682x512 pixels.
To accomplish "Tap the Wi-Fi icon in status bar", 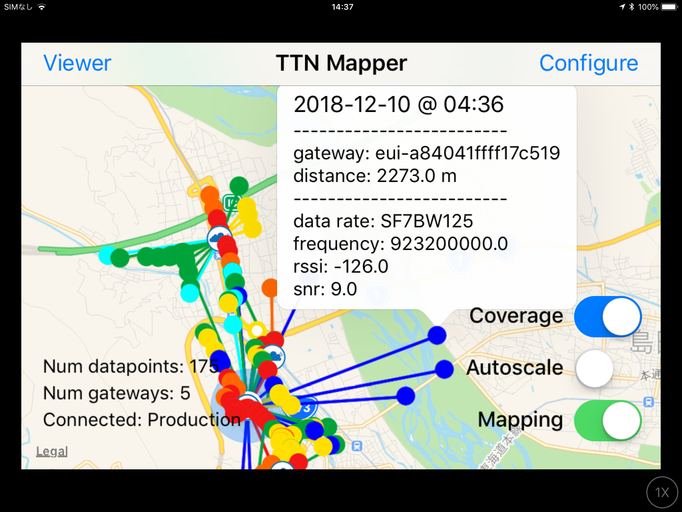I will [42, 7].
